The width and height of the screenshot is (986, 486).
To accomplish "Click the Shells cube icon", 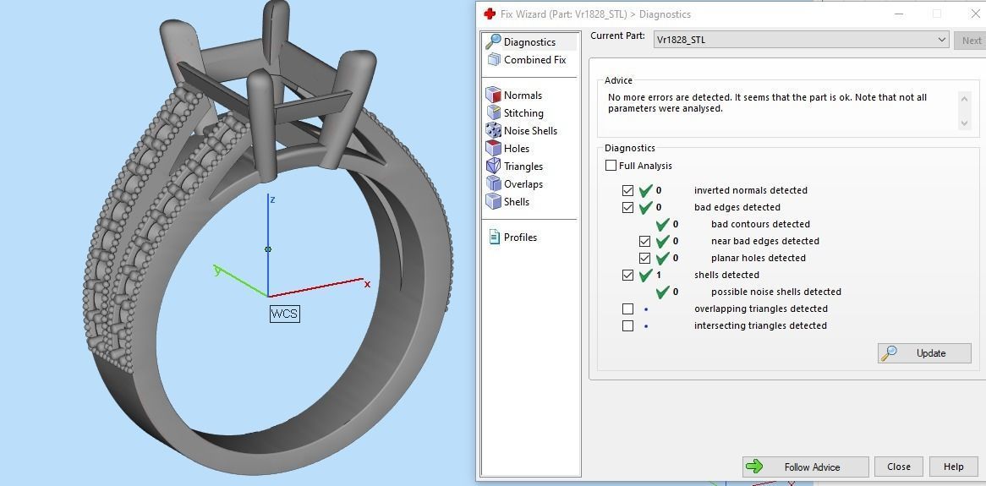I will tap(494, 202).
